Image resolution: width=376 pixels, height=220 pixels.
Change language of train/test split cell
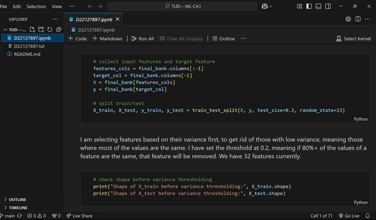(x=361, y=119)
